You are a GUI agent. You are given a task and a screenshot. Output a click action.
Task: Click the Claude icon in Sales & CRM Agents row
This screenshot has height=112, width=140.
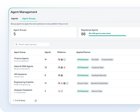click(64, 68)
